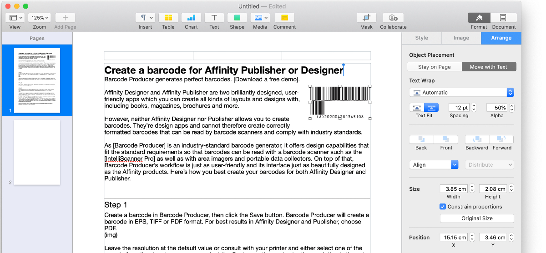This screenshot has width=546, height=253.
Task: Edit the Height field 2.08 cm
Action: pyautogui.click(x=493, y=189)
